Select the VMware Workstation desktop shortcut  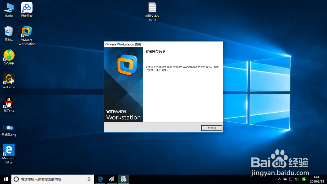(x=27, y=35)
